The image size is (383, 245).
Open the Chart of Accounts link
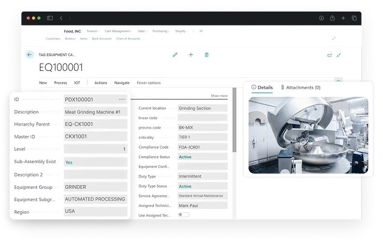point(128,39)
